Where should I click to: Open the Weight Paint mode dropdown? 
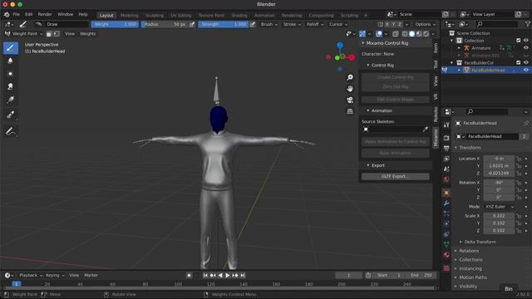[24, 34]
